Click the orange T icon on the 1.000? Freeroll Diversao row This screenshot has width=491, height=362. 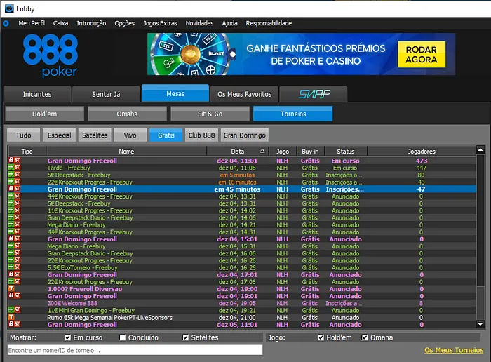11,288
